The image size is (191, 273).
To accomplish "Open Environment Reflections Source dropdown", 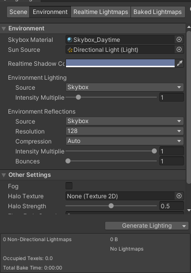I will pyautogui.click(x=125, y=121).
